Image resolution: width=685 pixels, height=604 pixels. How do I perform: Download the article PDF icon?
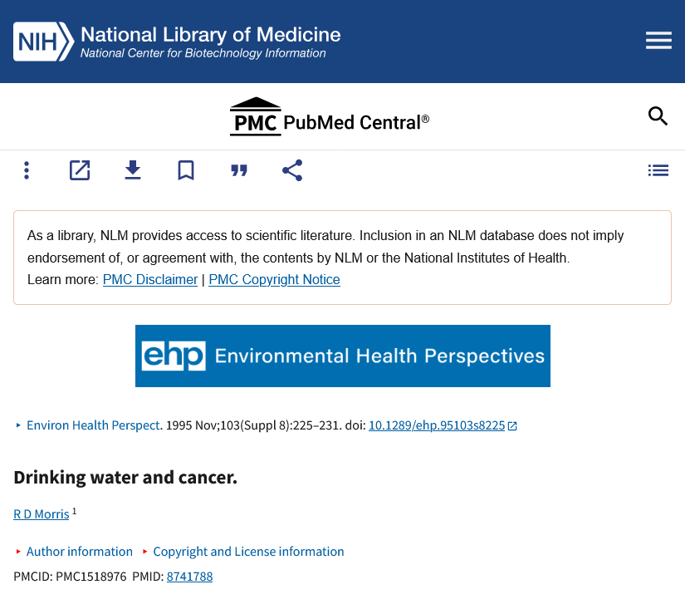tap(133, 170)
